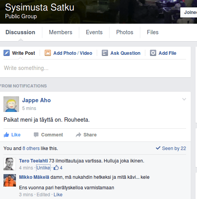Viewport: 197px width, 199px height.
Task: Click the FROM NOTIFICATIONS heading
Action: (23, 86)
